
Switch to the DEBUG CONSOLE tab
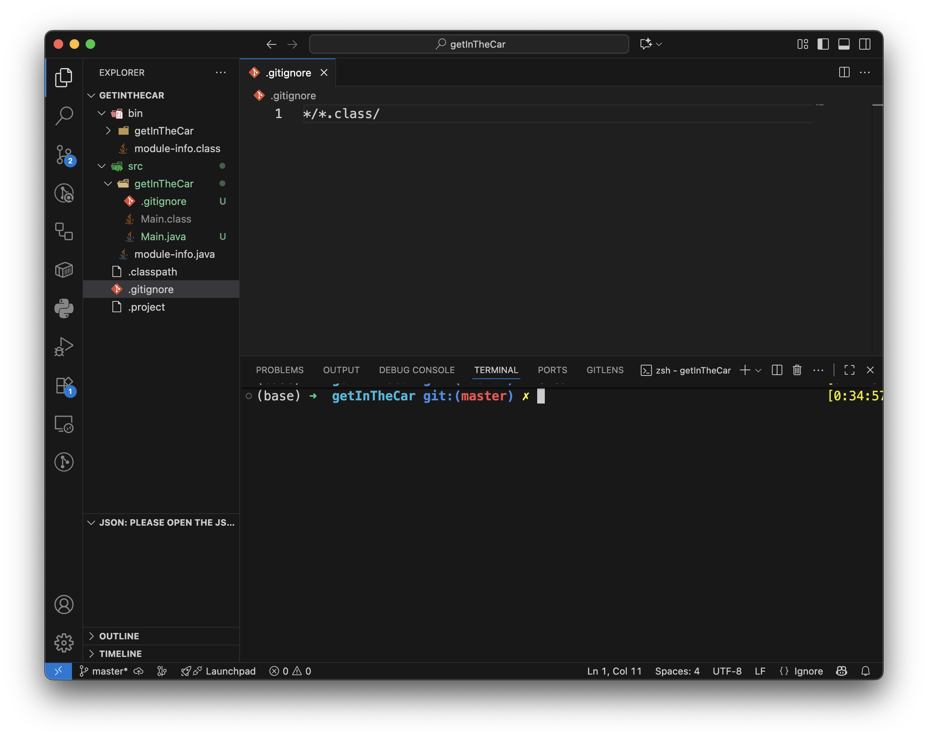coord(417,370)
